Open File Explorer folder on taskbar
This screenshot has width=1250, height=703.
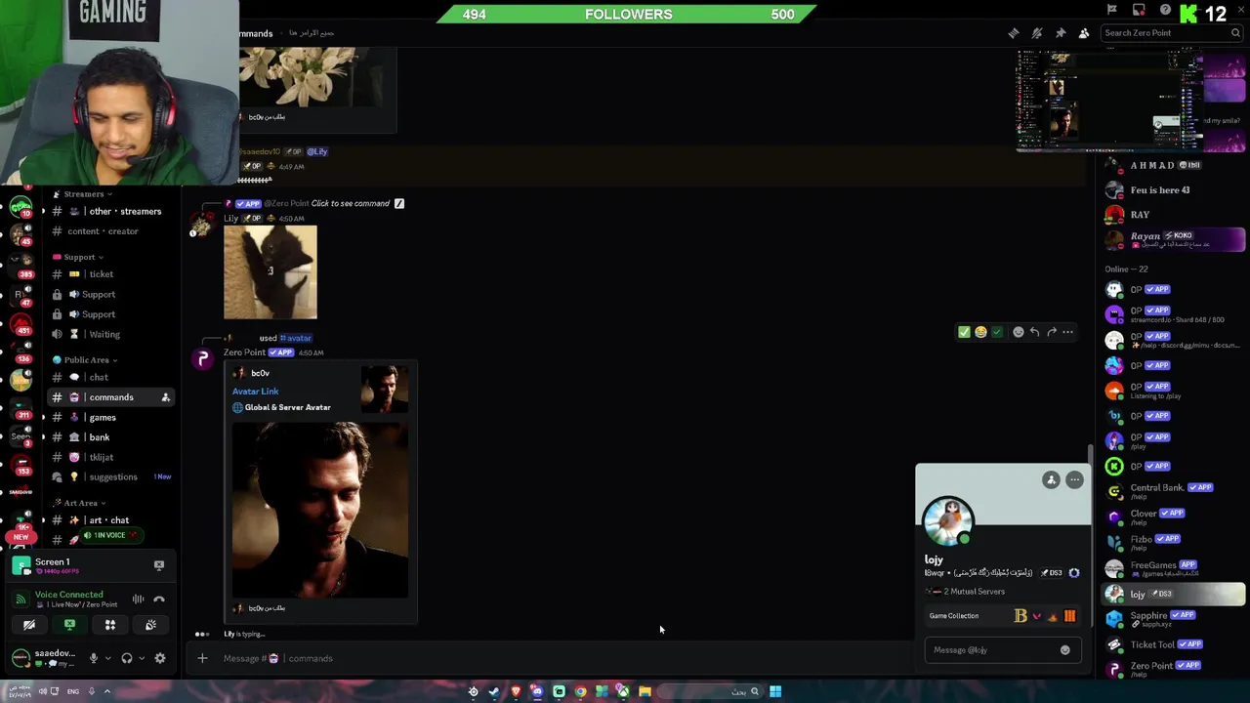pyautogui.click(x=645, y=691)
